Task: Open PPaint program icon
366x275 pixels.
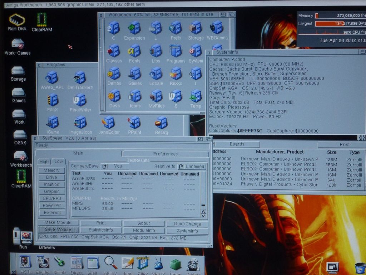Action: (x=134, y=124)
